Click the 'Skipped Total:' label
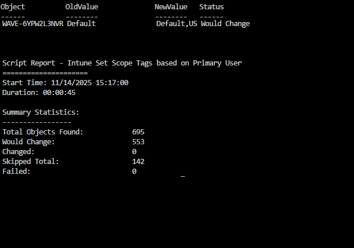 31,162
